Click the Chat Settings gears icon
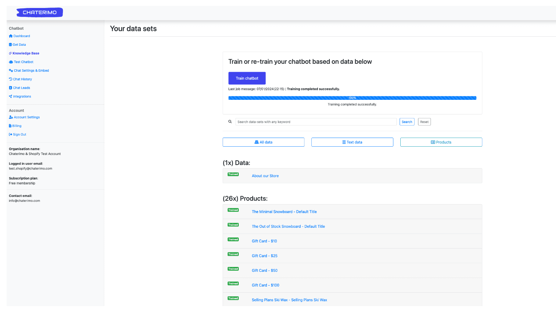This screenshot has width=556, height=312. click(x=11, y=71)
